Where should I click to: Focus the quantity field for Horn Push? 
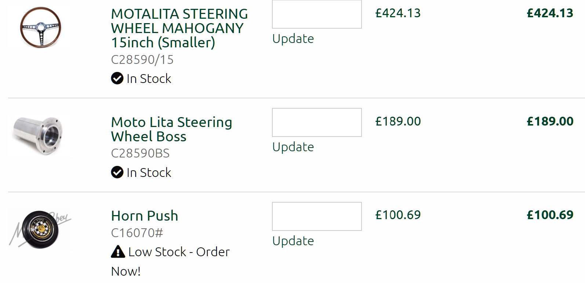316,216
